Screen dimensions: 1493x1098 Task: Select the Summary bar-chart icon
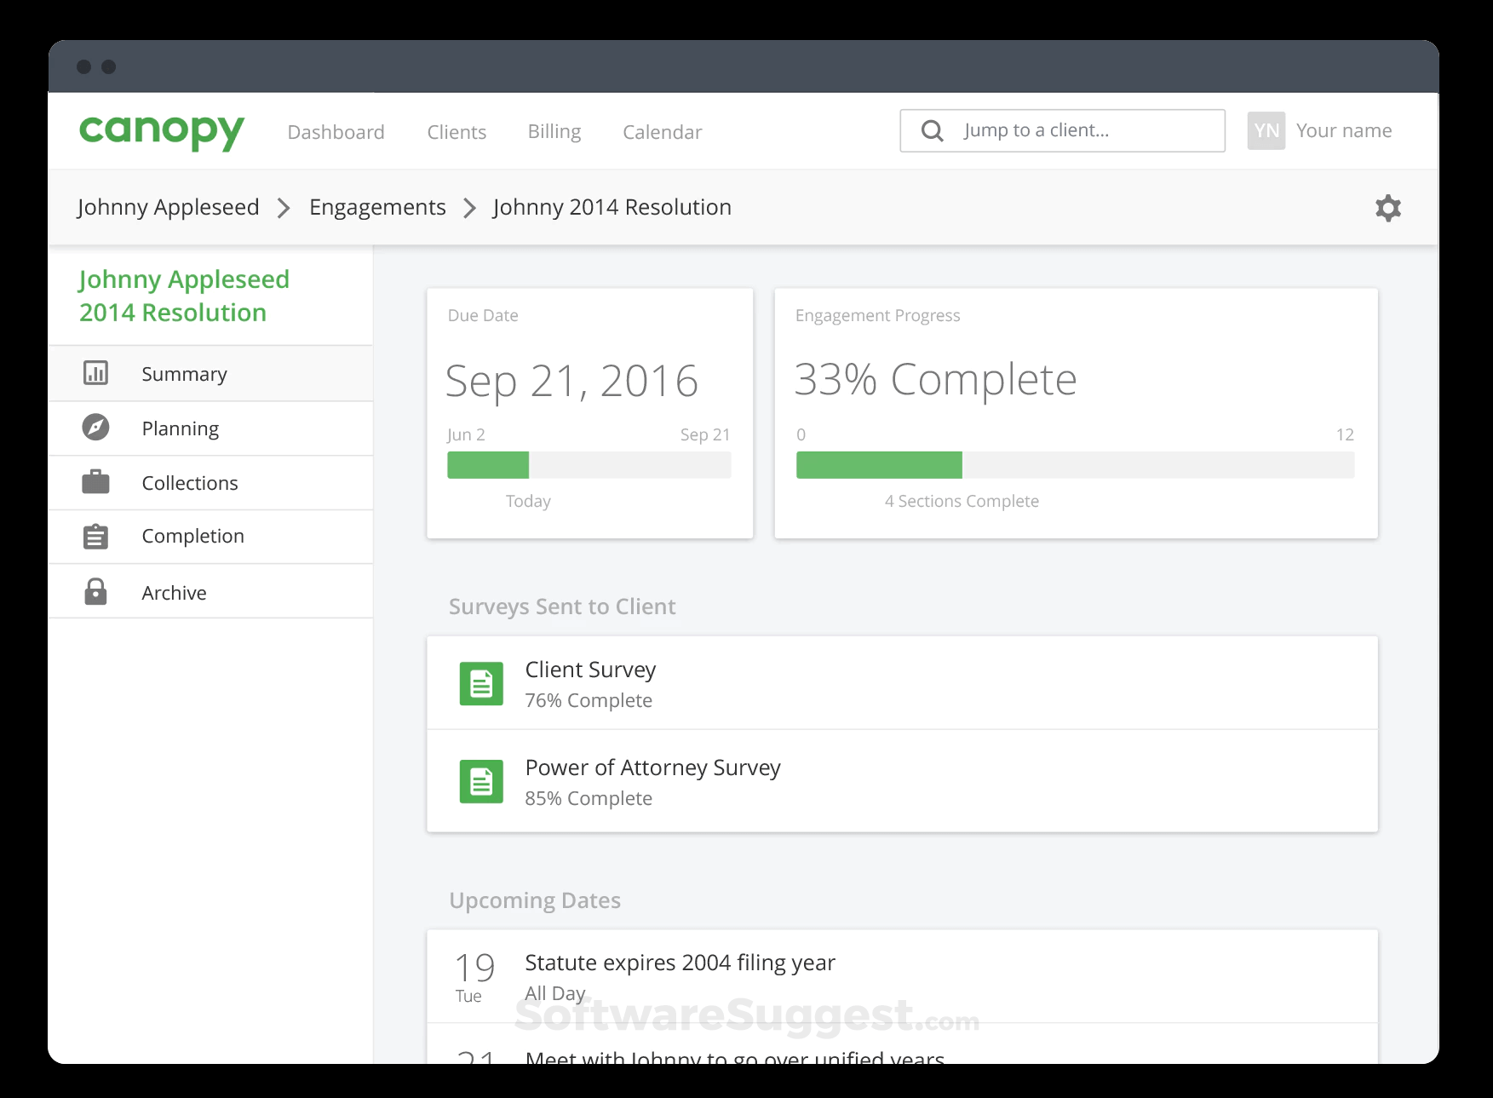pyautogui.click(x=95, y=373)
